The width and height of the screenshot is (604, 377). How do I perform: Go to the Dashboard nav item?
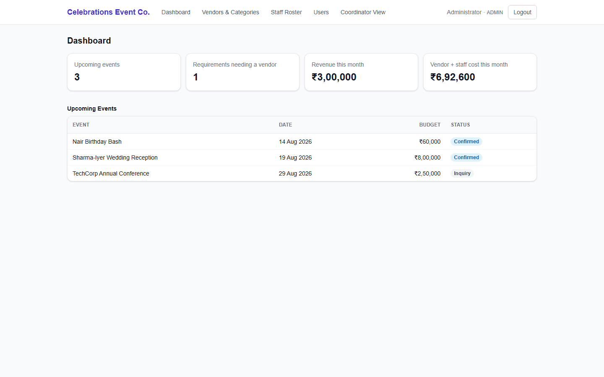(176, 12)
